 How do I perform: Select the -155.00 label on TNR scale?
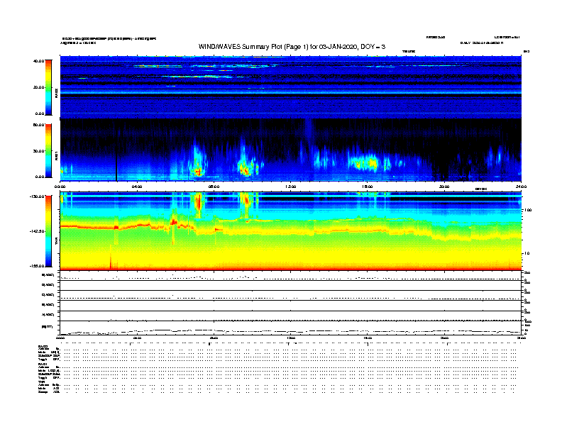pos(37,266)
